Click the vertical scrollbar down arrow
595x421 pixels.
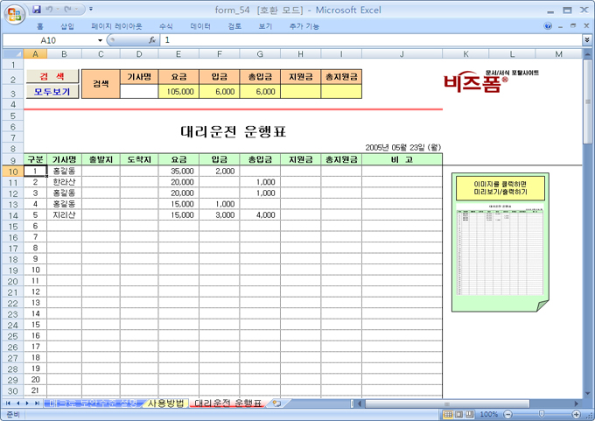(x=587, y=393)
